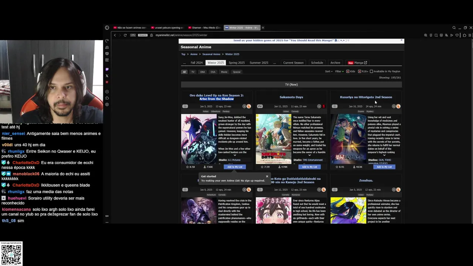473x266 pixels.
Task: Open the player icon in browser sidebar
Action: (107, 92)
